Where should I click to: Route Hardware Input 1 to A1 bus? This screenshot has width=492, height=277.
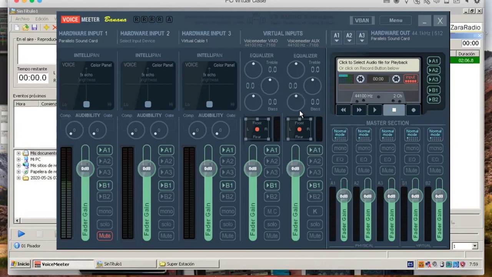(x=105, y=150)
